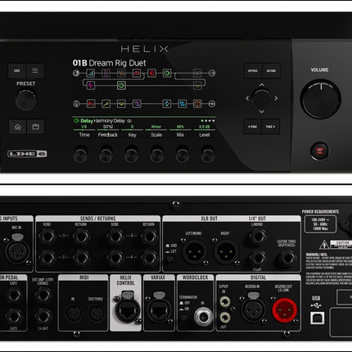Click the knob under Key parameter
Viewport: 352px width, 352px height.
[x=131, y=154]
